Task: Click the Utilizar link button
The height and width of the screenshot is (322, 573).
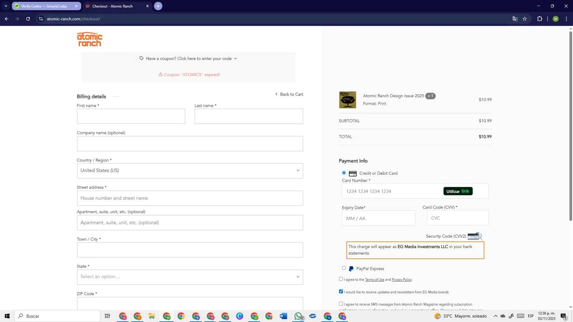Action: tap(458, 191)
